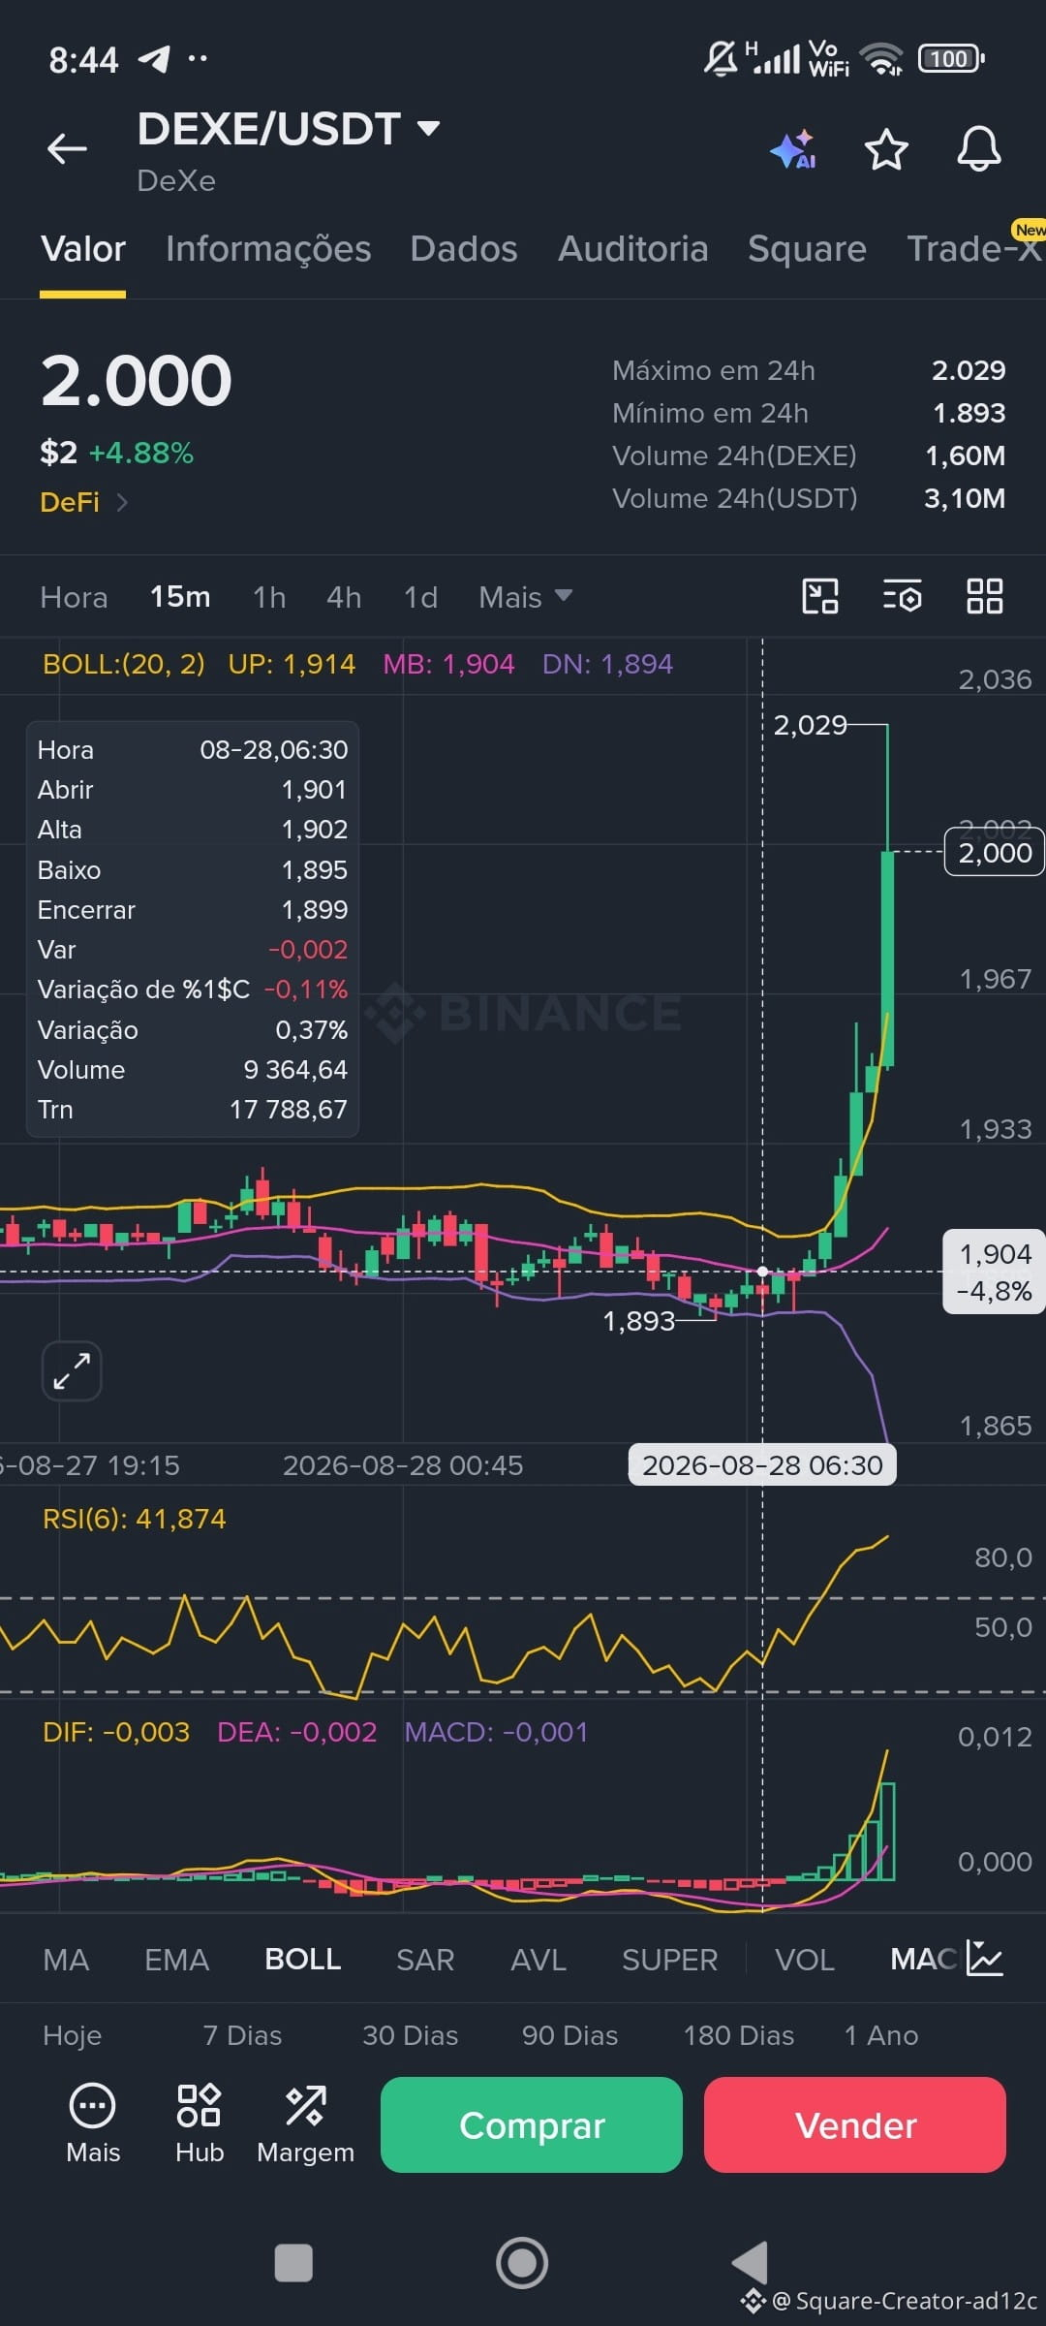Open the Hub shortcut
The width and height of the screenshot is (1046, 2326).
(x=200, y=2123)
